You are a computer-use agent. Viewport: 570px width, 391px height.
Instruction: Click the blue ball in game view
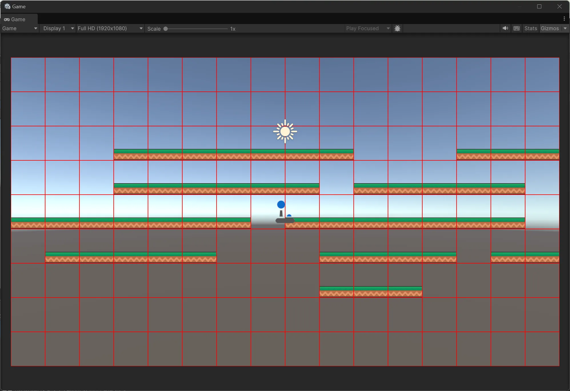click(281, 204)
